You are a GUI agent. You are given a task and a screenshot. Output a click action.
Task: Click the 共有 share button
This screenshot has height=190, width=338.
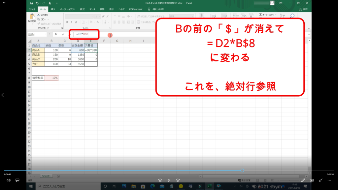coord(305,9)
